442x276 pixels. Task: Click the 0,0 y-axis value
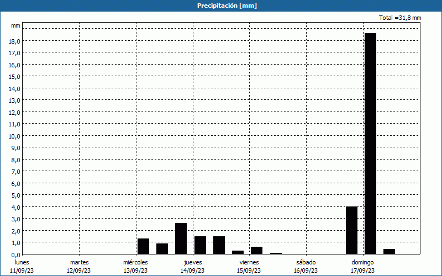pyautogui.click(x=15, y=255)
